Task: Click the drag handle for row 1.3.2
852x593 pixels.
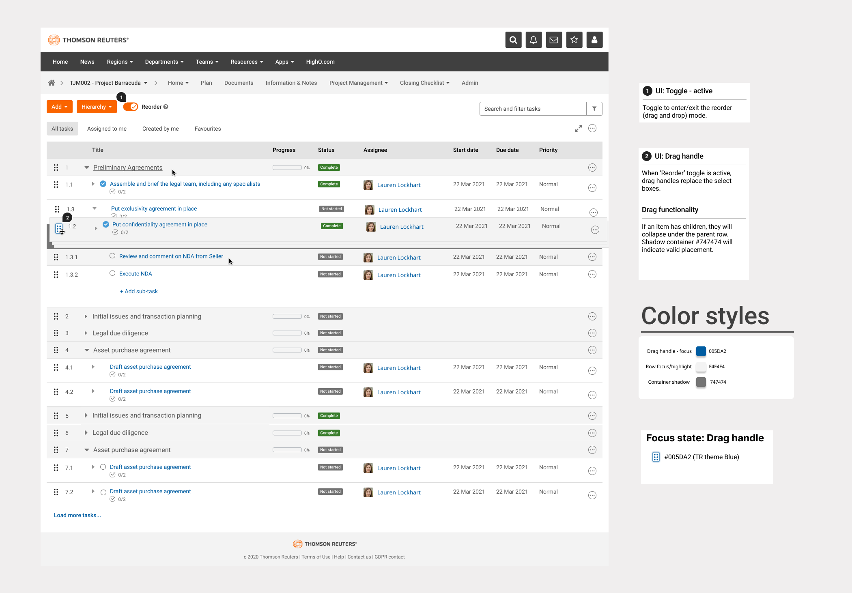Action: pos(56,275)
